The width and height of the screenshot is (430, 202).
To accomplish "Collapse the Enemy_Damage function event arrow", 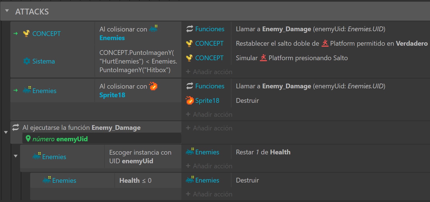I will [x=6, y=132].
